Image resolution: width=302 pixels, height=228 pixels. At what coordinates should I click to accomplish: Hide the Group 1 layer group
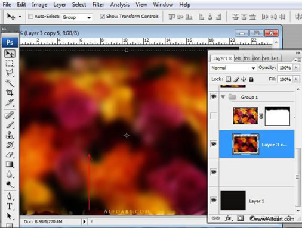pyautogui.click(x=214, y=97)
